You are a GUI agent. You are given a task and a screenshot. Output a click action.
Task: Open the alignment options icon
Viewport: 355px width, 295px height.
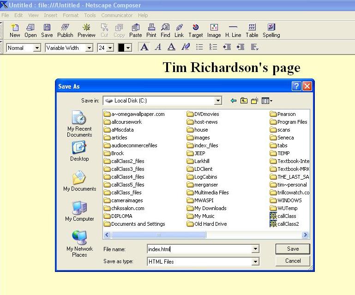pyautogui.click(x=254, y=47)
